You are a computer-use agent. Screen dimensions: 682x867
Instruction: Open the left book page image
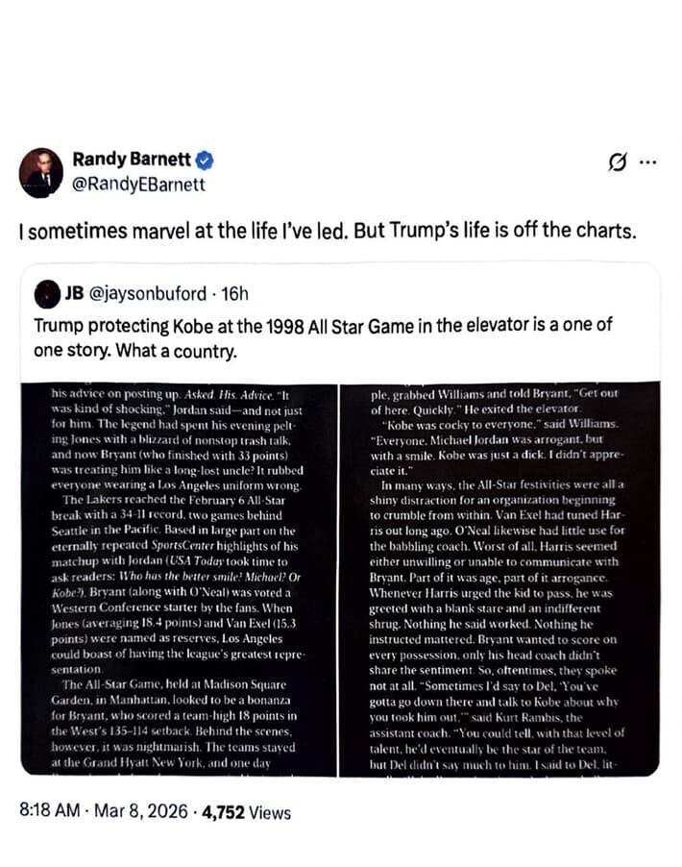[179, 579]
